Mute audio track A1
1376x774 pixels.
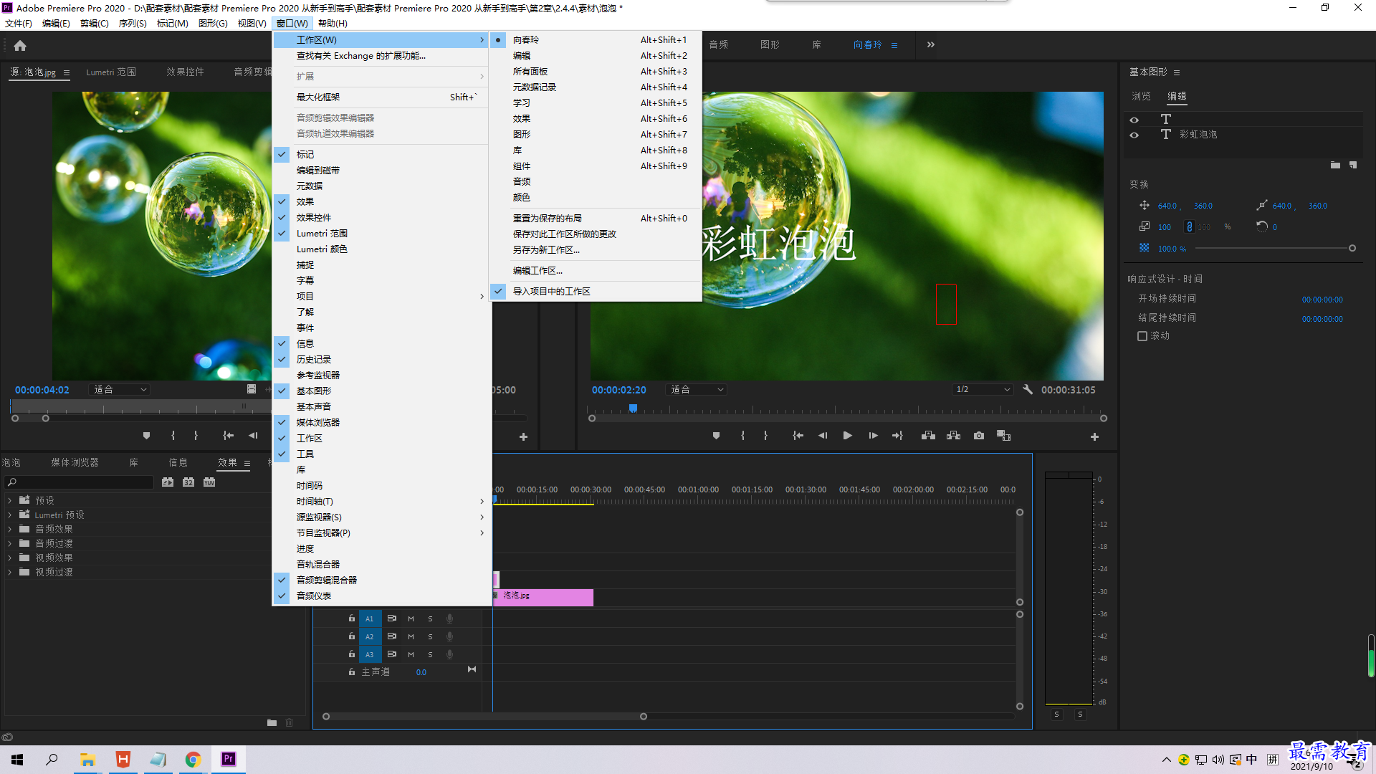click(x=411, y=618)
